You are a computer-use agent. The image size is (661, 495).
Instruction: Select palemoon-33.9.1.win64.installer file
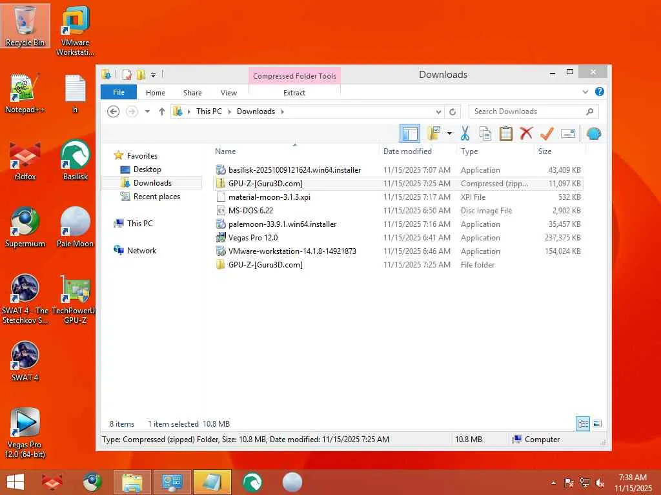[398, 224]
